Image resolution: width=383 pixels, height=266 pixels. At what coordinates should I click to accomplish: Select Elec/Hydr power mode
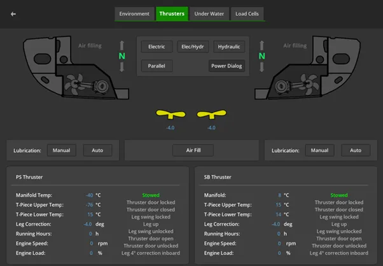[x=193, y=46]
